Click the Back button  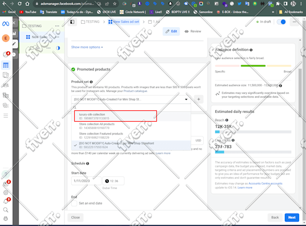(x=275, y=218)
